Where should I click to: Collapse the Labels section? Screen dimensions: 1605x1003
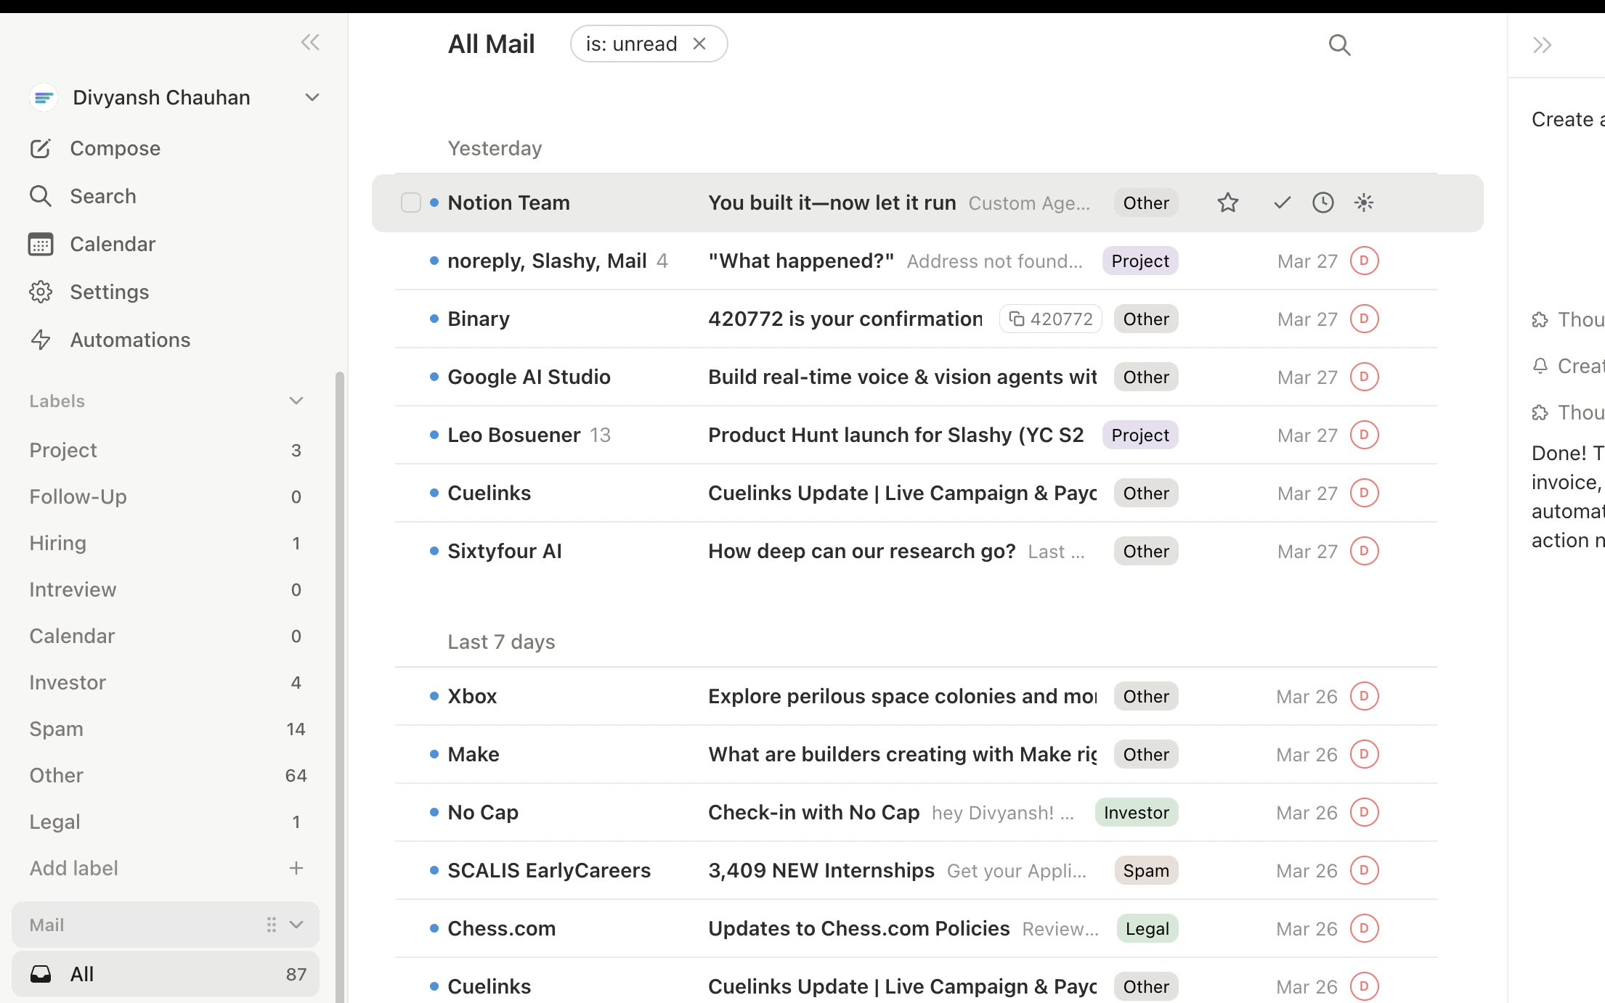pyautogui.click(x=296, y=401)
